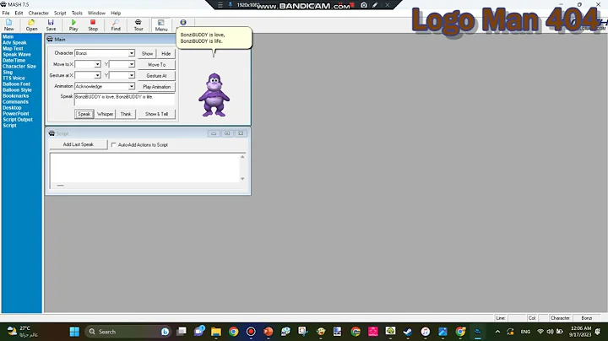
Task: Click the New script toolbar icon
Action: (x=9, y=25)
